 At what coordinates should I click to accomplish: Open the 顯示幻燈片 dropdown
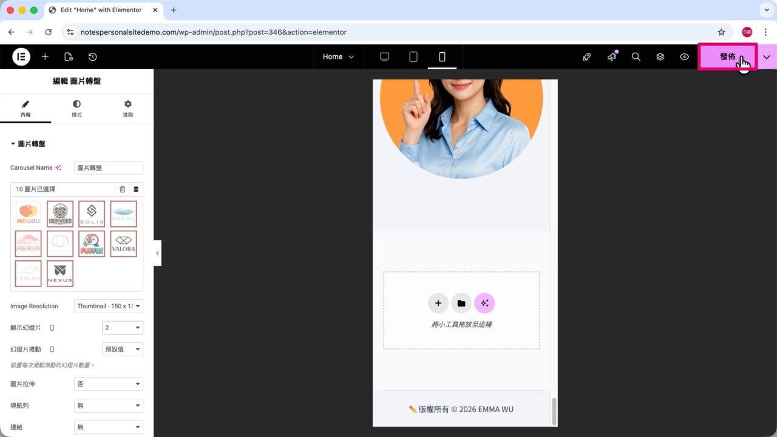[123, 328]
